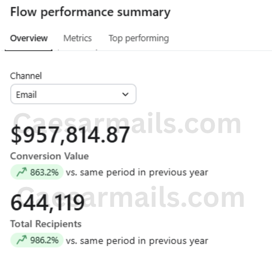The width and height of the screenshot is (272, 253).
Task: Select the Top performing tab
Action: coord(139,38)
